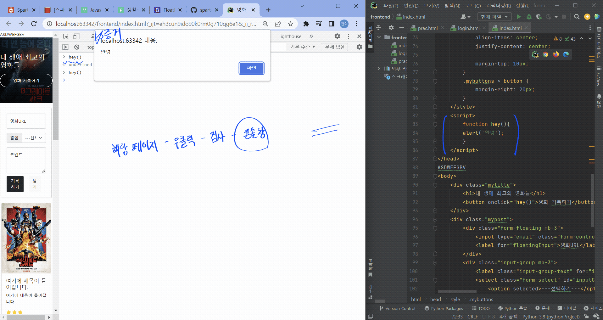603x320 pixels.
Task: Click the webpage vertical scrollbar thumb
Action: 56,89
